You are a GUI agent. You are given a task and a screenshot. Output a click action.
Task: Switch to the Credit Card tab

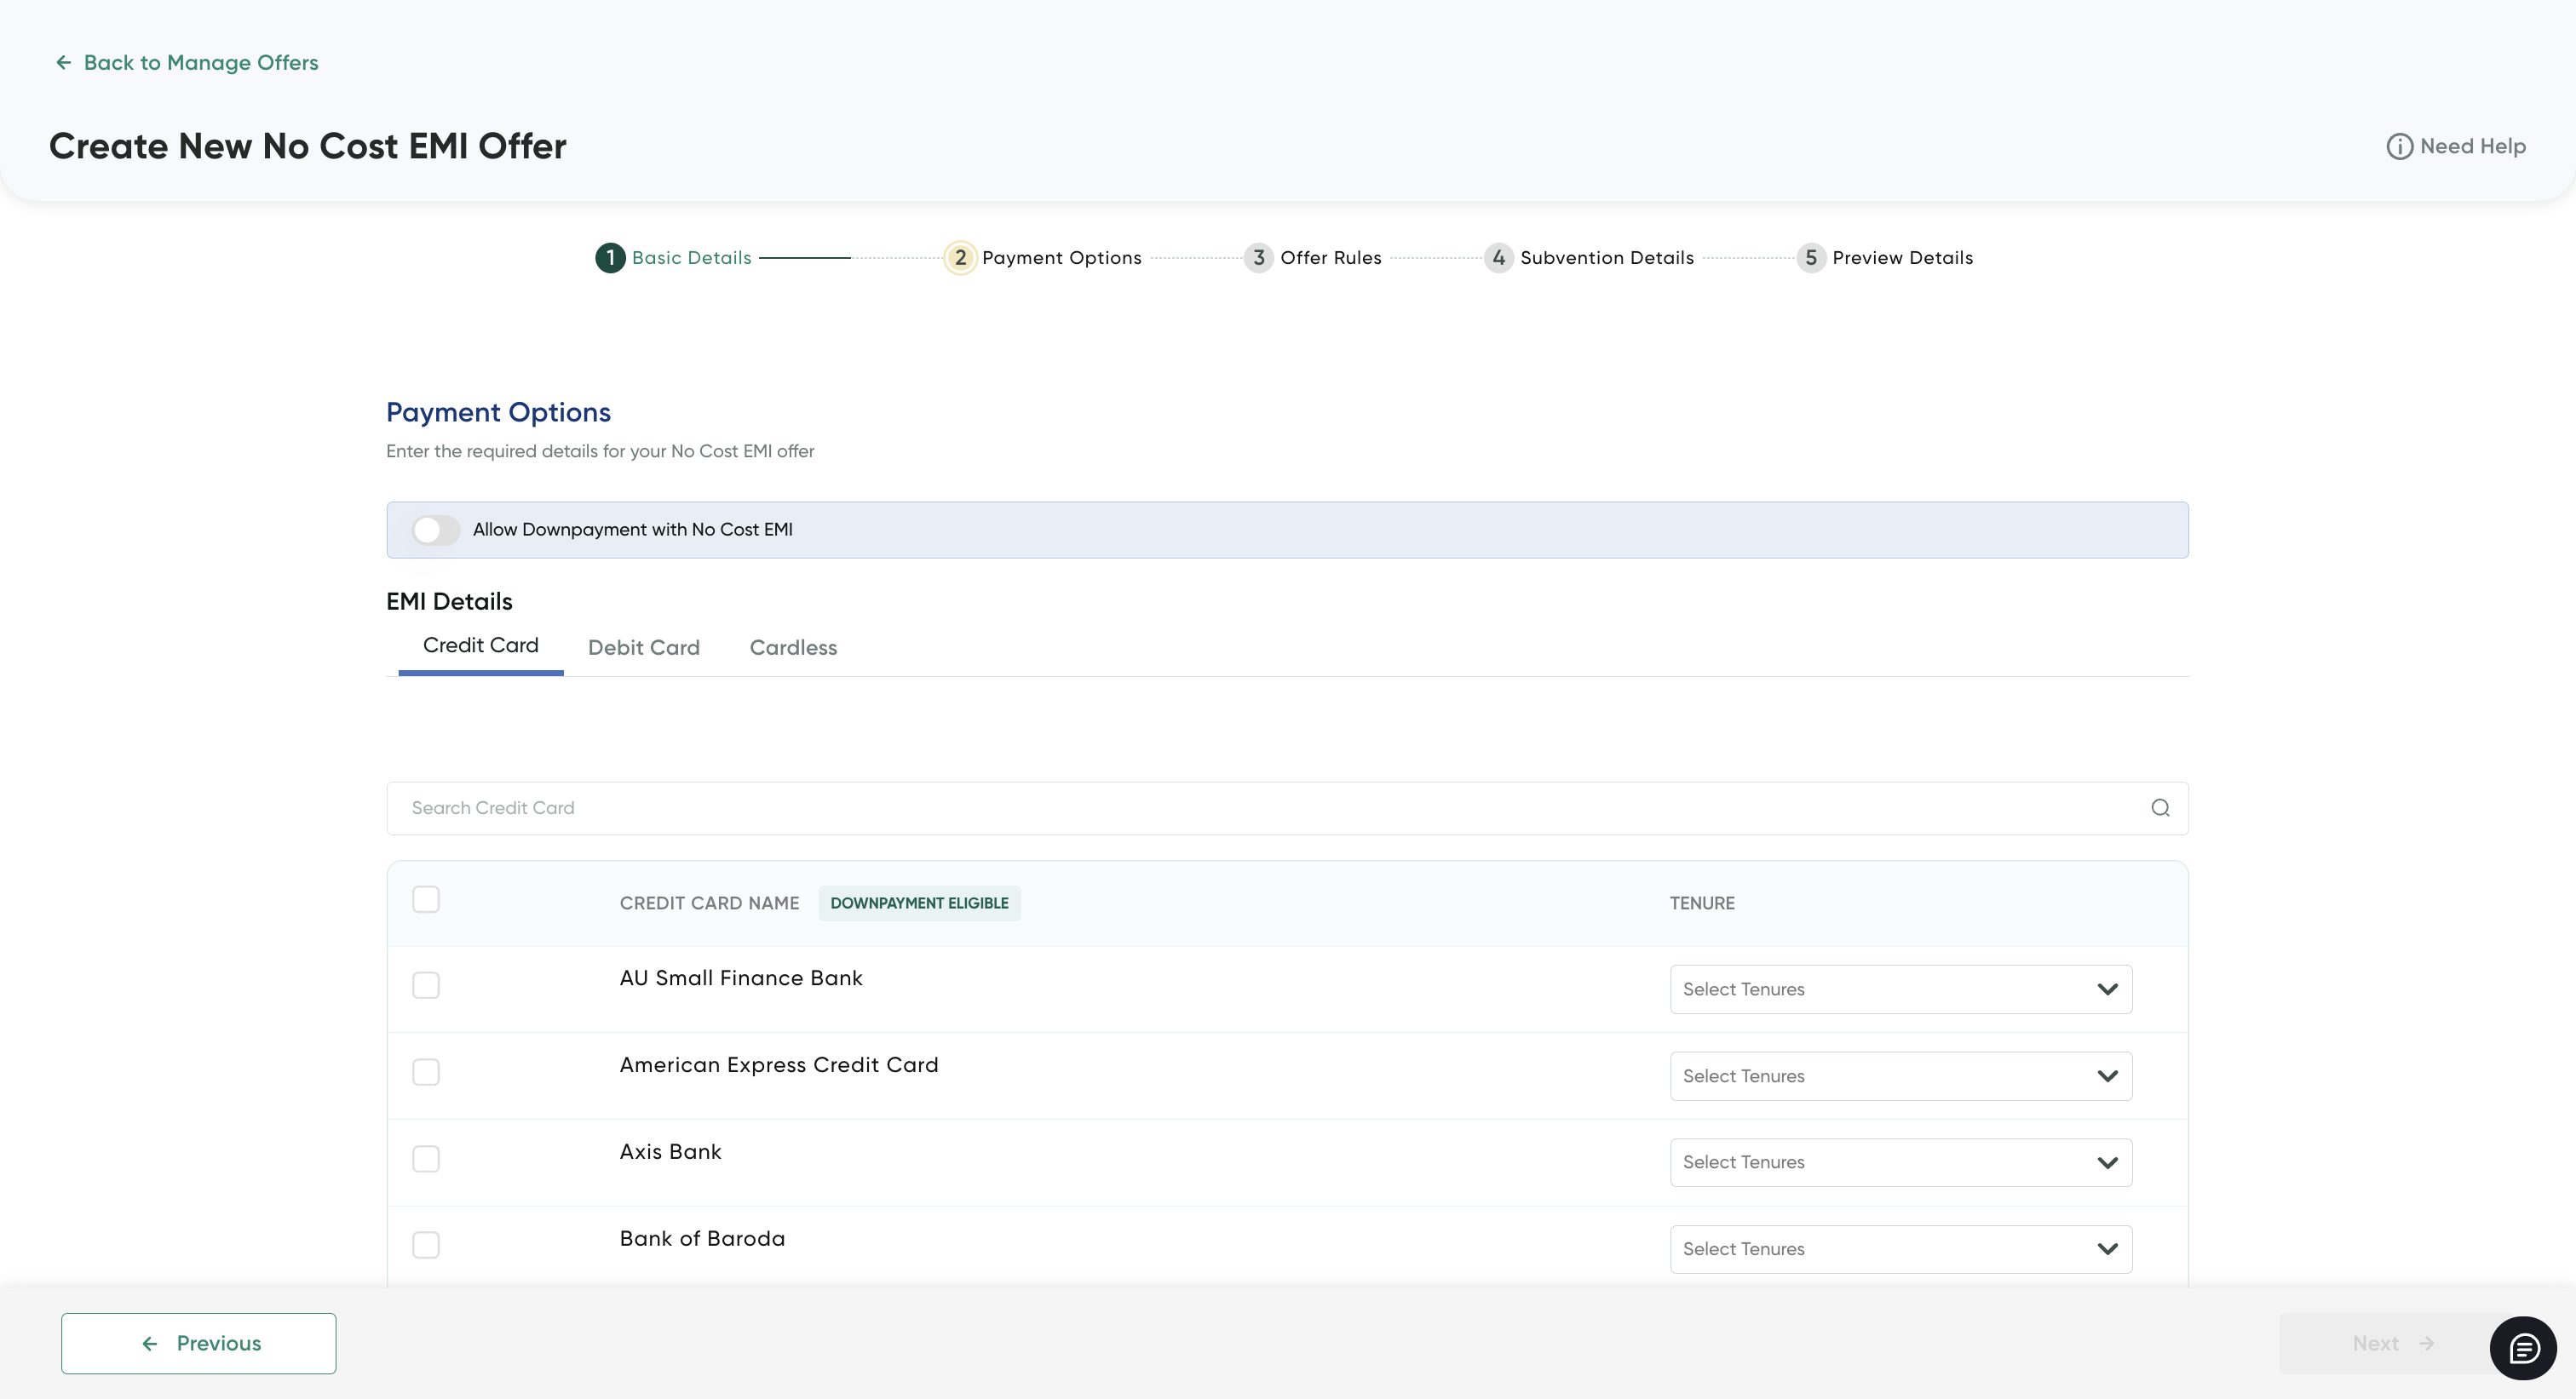[481, 645]
